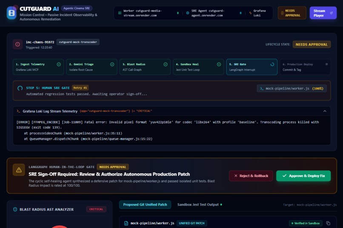Click the QueueManager.dispatchChunk stack trace line
343x228 pixels.
tap(88, 139)
